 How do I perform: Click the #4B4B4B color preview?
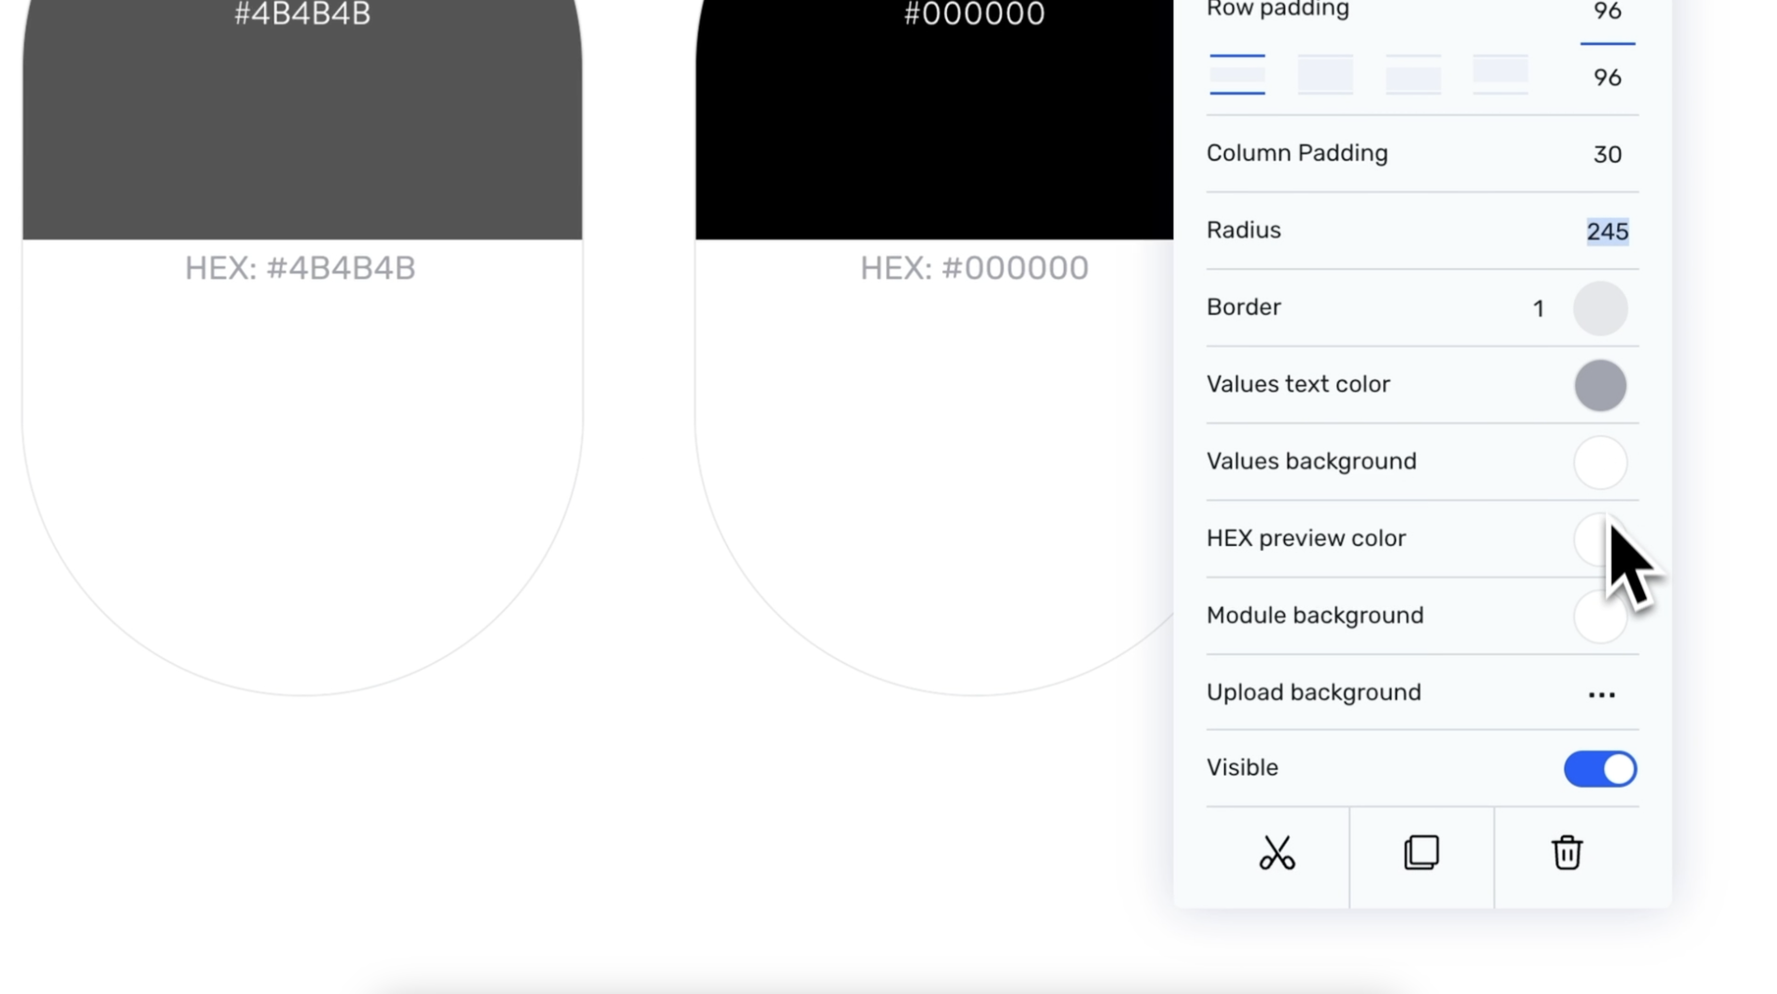click(x=303, y=120)
